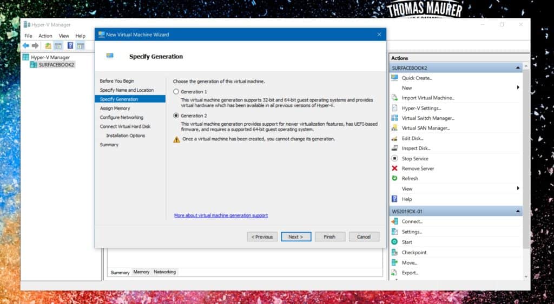Click the Export icon in Actions

coord(394,273)
